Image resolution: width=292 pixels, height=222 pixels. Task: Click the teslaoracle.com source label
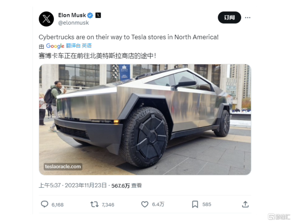click(63, 167)
